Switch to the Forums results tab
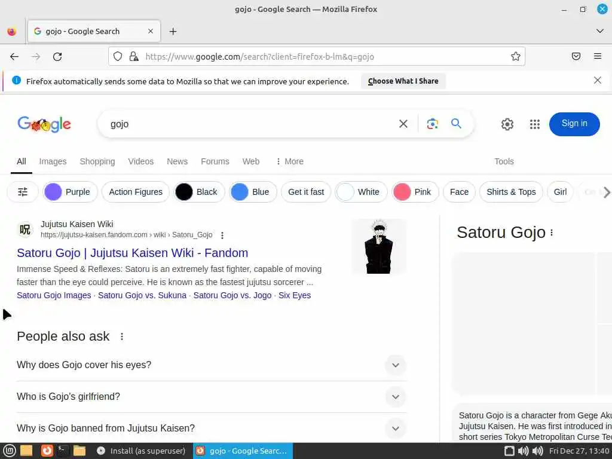Image resolution: width=612 pixels, height=459 pixels. (x=215, y=161)
